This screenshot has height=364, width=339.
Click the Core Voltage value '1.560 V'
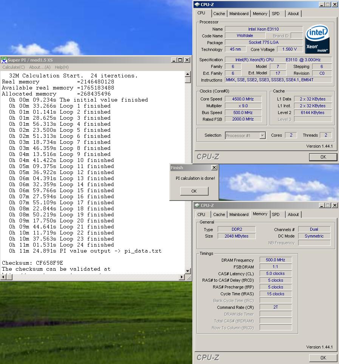(x=289, y=49)
